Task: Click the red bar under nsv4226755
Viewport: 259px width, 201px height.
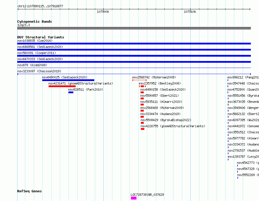Action: click(x=143, y=129)
